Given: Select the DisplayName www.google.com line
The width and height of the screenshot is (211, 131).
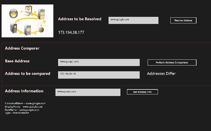Looking at the screenshot, I should 24,107.
